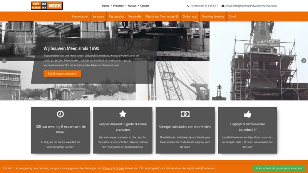Click the Bouwbedrijf van der Meer logo

pos(47,6)
